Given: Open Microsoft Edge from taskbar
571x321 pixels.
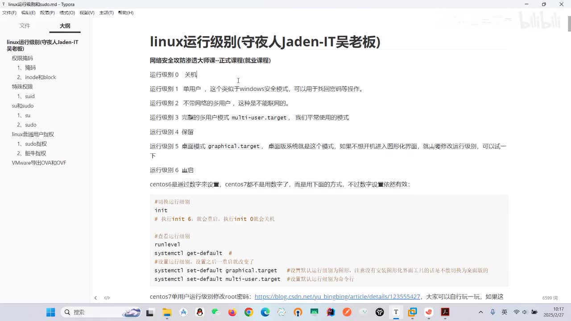Looking at the screenshot, I should [x=265, y=312].
